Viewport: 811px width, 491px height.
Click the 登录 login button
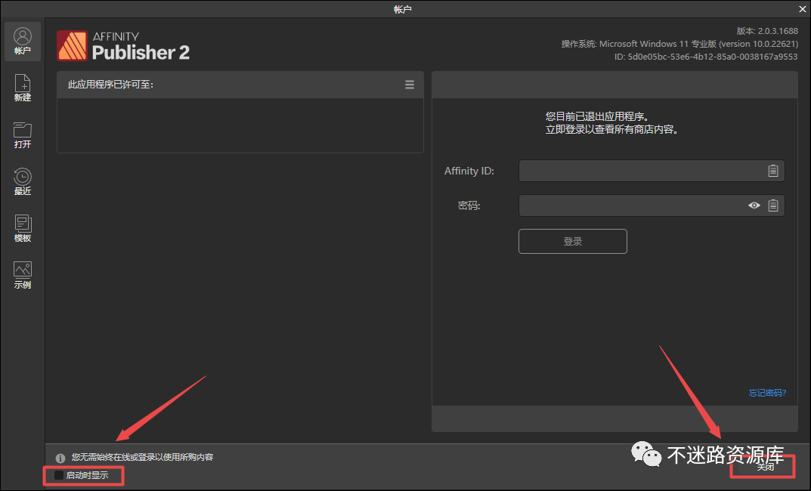(x=573, y=242)
